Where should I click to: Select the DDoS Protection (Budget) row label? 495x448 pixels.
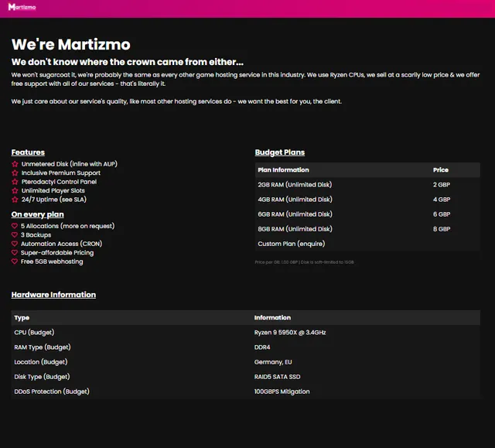(52, 392)
